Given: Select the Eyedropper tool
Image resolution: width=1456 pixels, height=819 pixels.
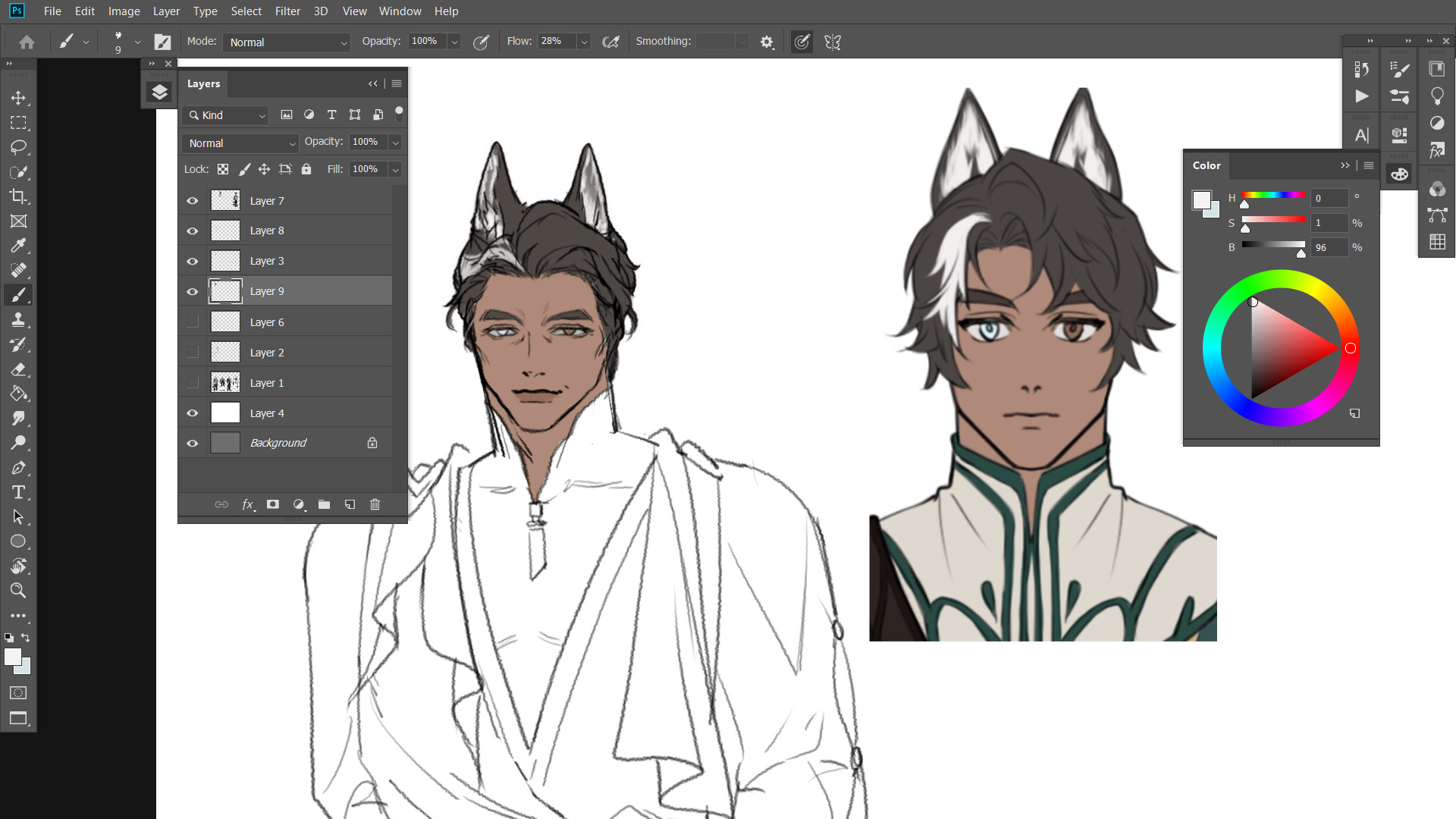Looking at the screenshot, I should point(18,246).
